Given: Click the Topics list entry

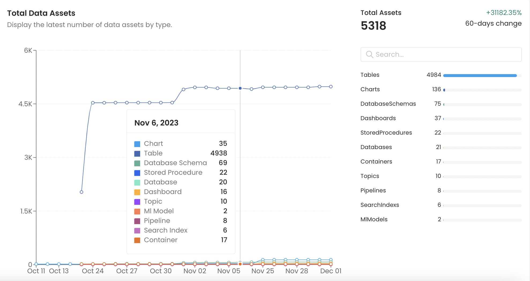Looking at the screenshot, I should click(x=369, y=176).
